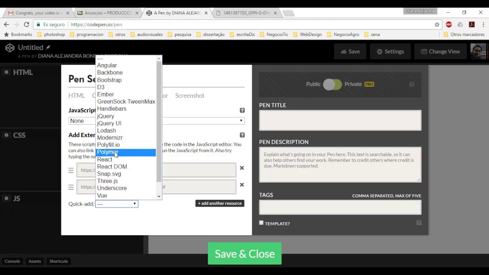Click CodePen logo icon
Viewport: 489px width, 275px height.
click(10, 48)
